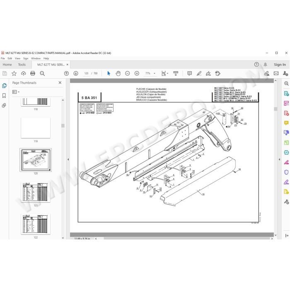Open the fit page options tool
The height and width of the screenshot is (290, 290).
(164, 73)
